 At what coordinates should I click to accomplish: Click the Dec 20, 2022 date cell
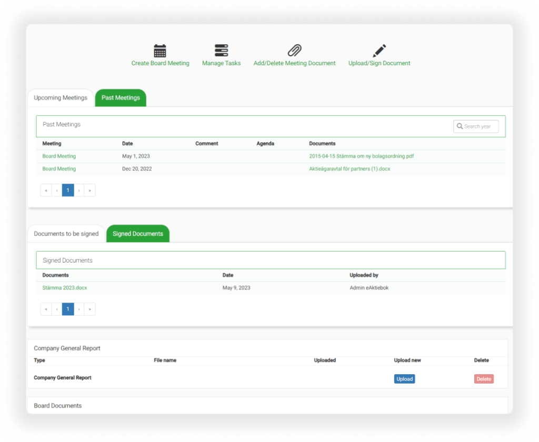(137, 169)
